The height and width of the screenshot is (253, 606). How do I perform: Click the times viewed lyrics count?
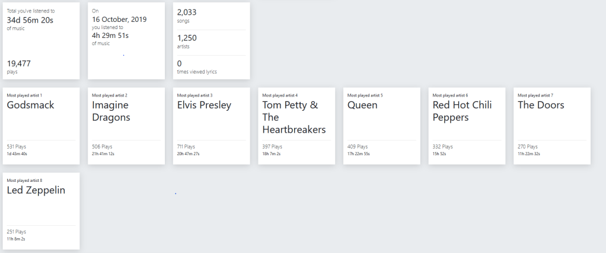180,63
